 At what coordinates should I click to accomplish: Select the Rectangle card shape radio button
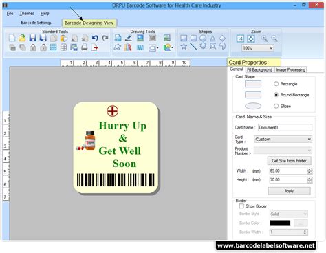[276, 84]
